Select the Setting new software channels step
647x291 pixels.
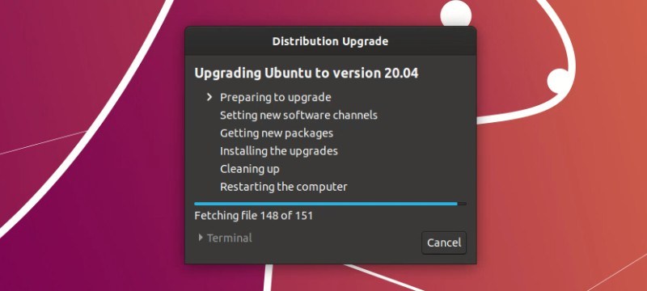tap(298, 115)
